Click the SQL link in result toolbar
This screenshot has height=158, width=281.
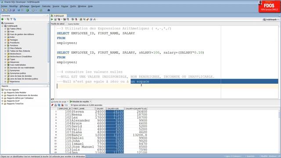pos(66,105)
